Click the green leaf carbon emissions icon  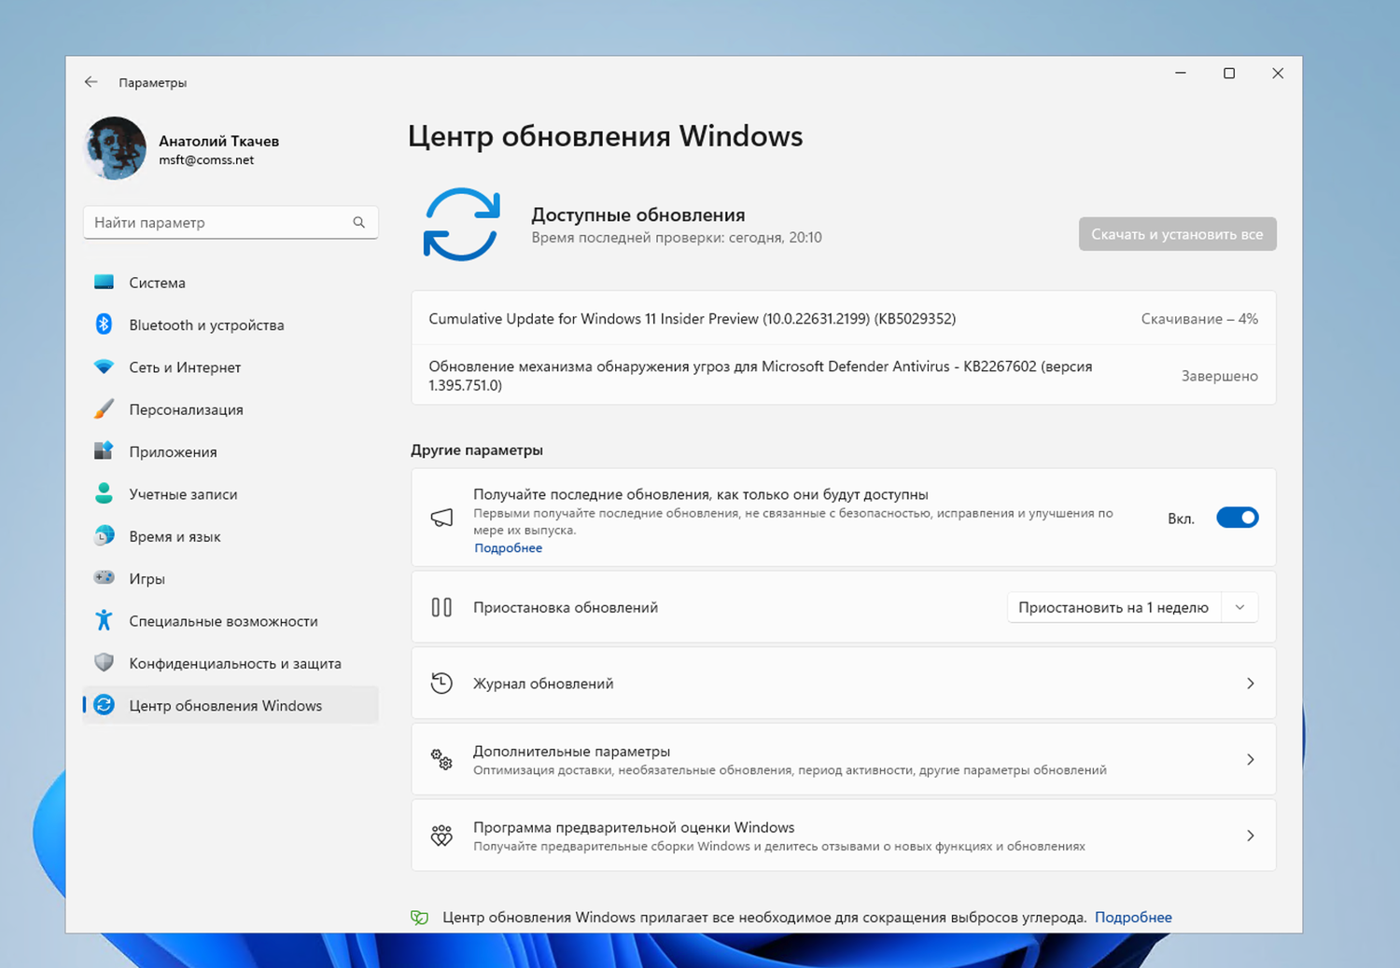(x=420, y=918)
